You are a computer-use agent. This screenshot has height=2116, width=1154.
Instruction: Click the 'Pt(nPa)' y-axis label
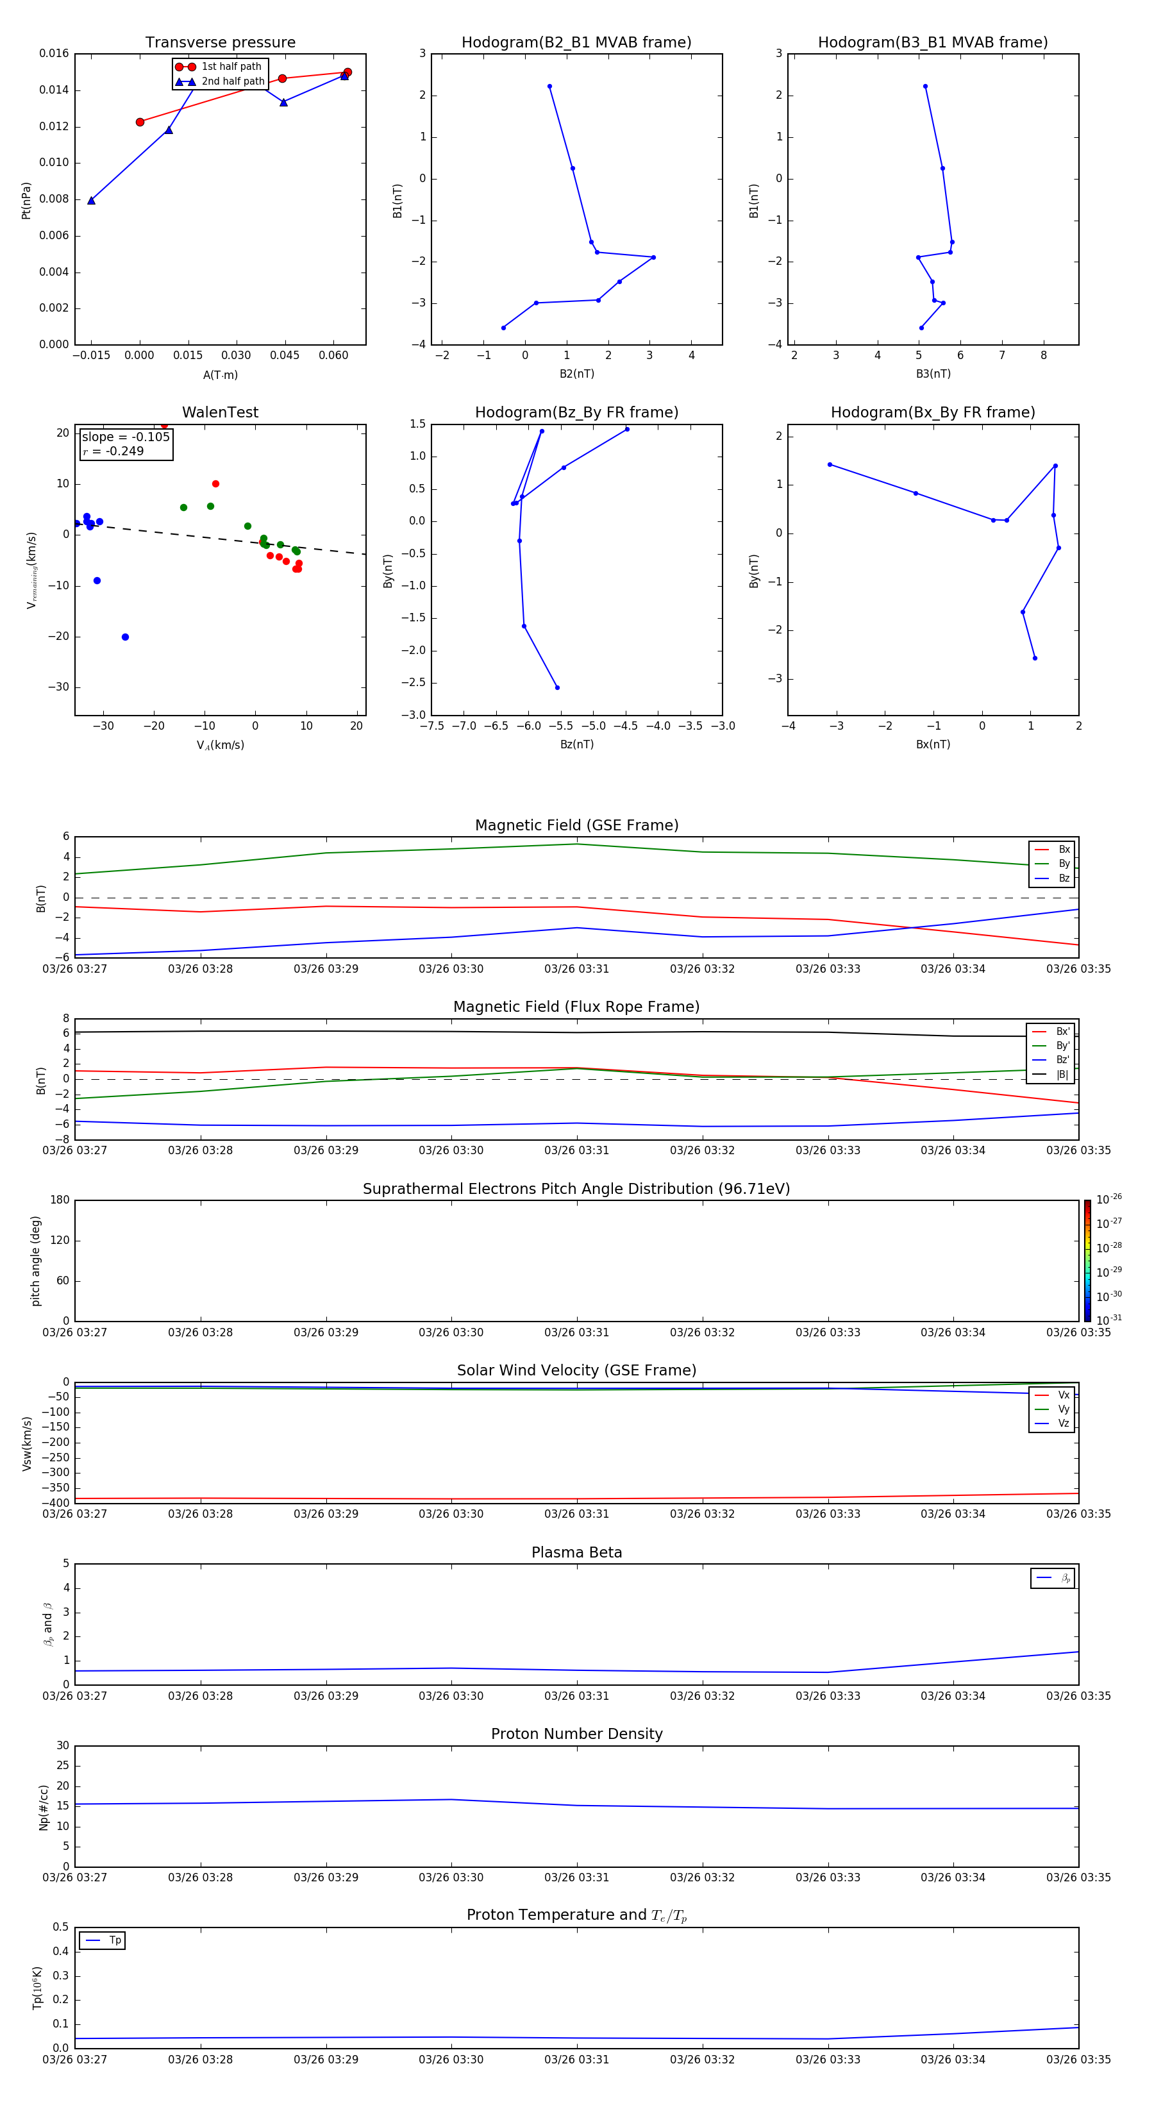coord(26,201)
